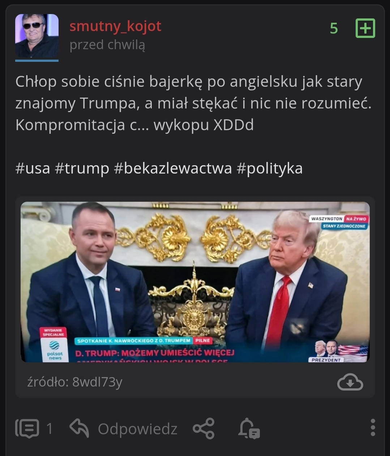Open the embedded Polsat News image
The image size is (390, 456).
(195, 282)
